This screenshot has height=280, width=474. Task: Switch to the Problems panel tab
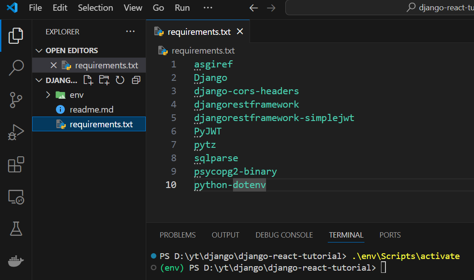(x=178, y=235)
